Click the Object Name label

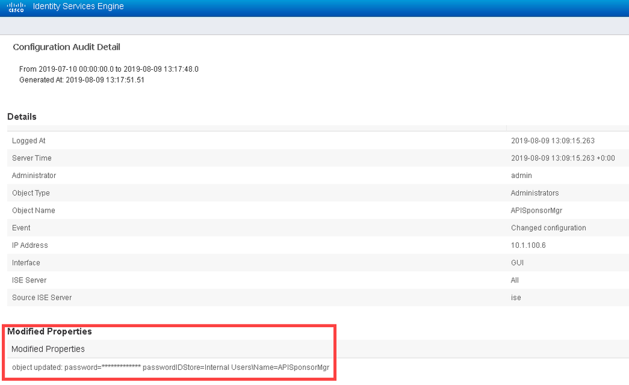click(x=34, y=210)
